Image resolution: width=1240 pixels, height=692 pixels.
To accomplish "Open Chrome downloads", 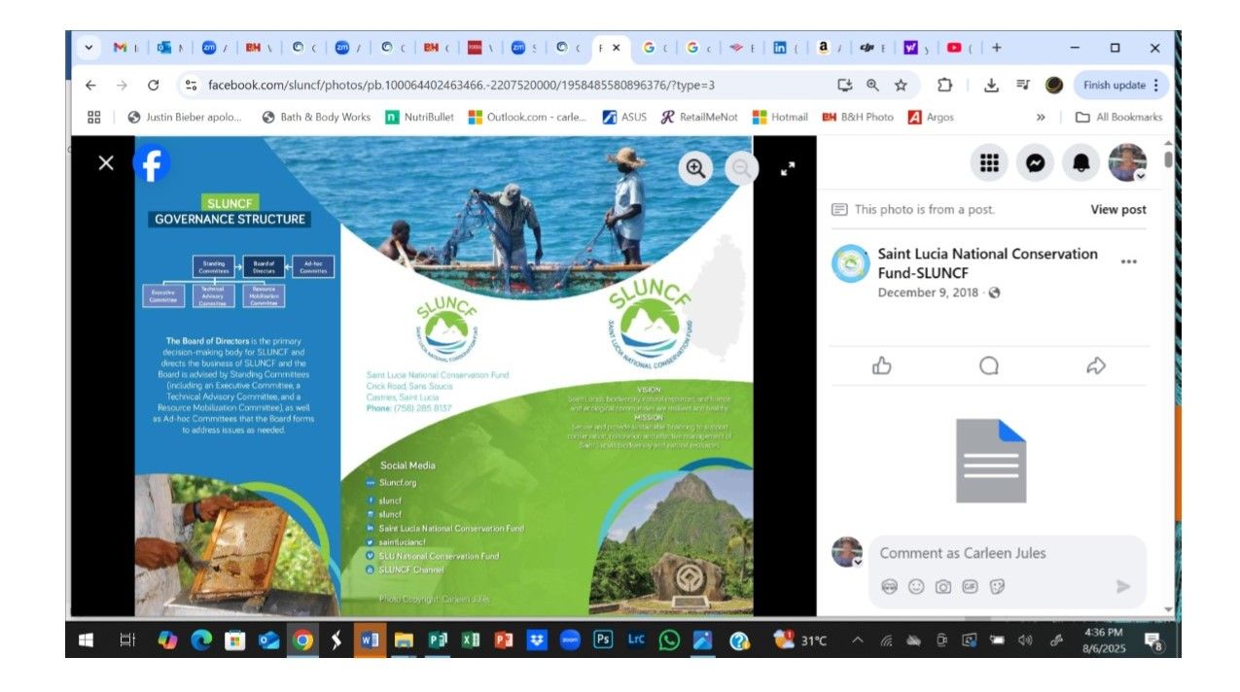I will tap(991, 85).
